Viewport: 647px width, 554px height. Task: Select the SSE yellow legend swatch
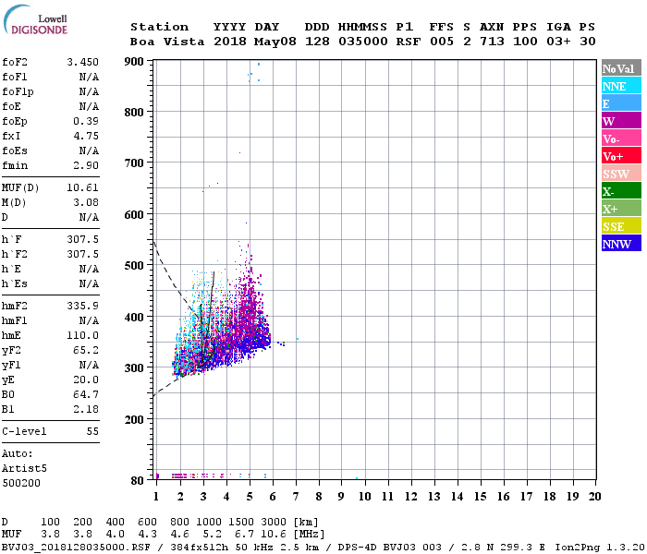tap(621, 226)
